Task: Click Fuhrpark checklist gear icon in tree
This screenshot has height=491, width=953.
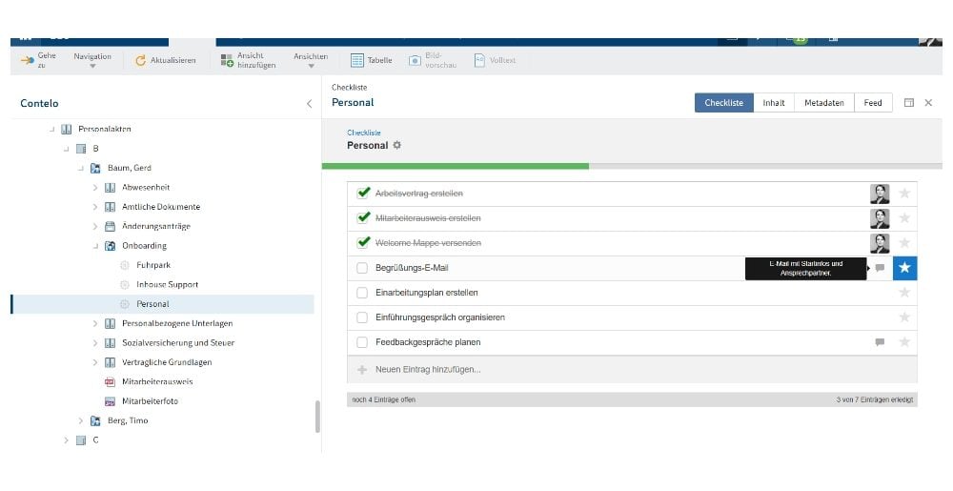Action: pyautogui.click(x=125, y=265)
